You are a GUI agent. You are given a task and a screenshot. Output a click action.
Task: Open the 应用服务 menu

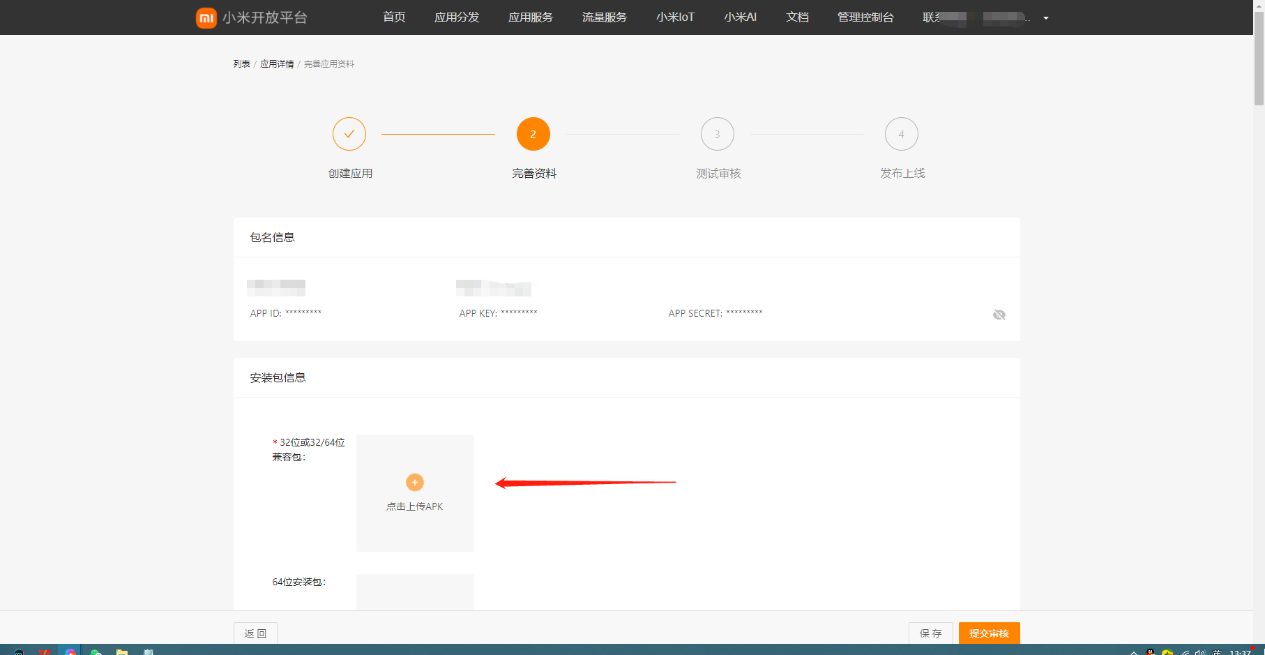click(x=531, y=17)
